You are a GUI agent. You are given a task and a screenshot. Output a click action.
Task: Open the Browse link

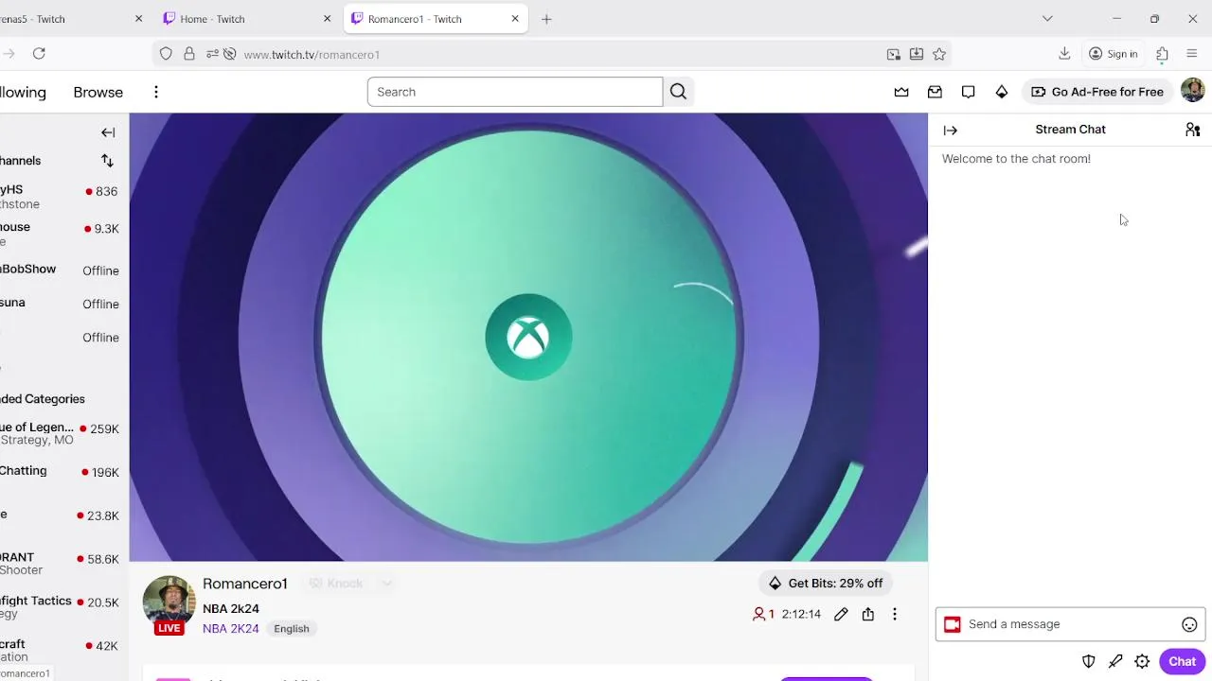(x=98, y=92)
